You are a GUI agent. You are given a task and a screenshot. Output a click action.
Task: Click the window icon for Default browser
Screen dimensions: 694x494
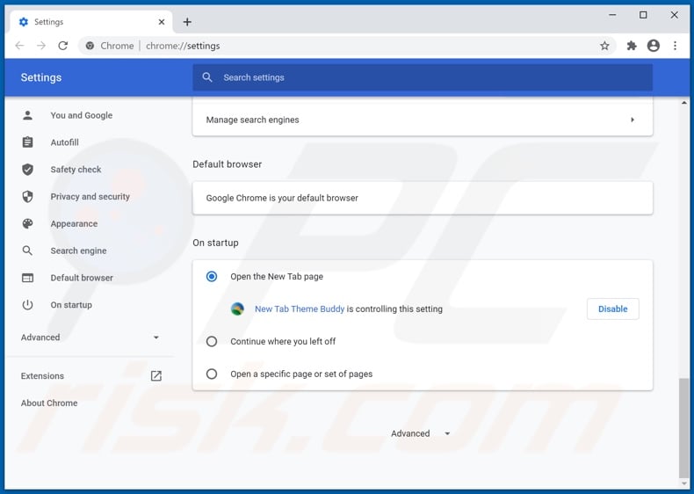pos(27,278)
